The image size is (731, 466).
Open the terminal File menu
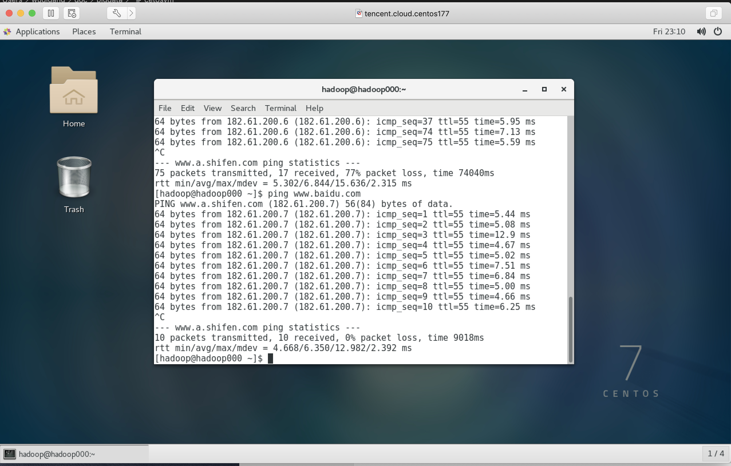165,108
